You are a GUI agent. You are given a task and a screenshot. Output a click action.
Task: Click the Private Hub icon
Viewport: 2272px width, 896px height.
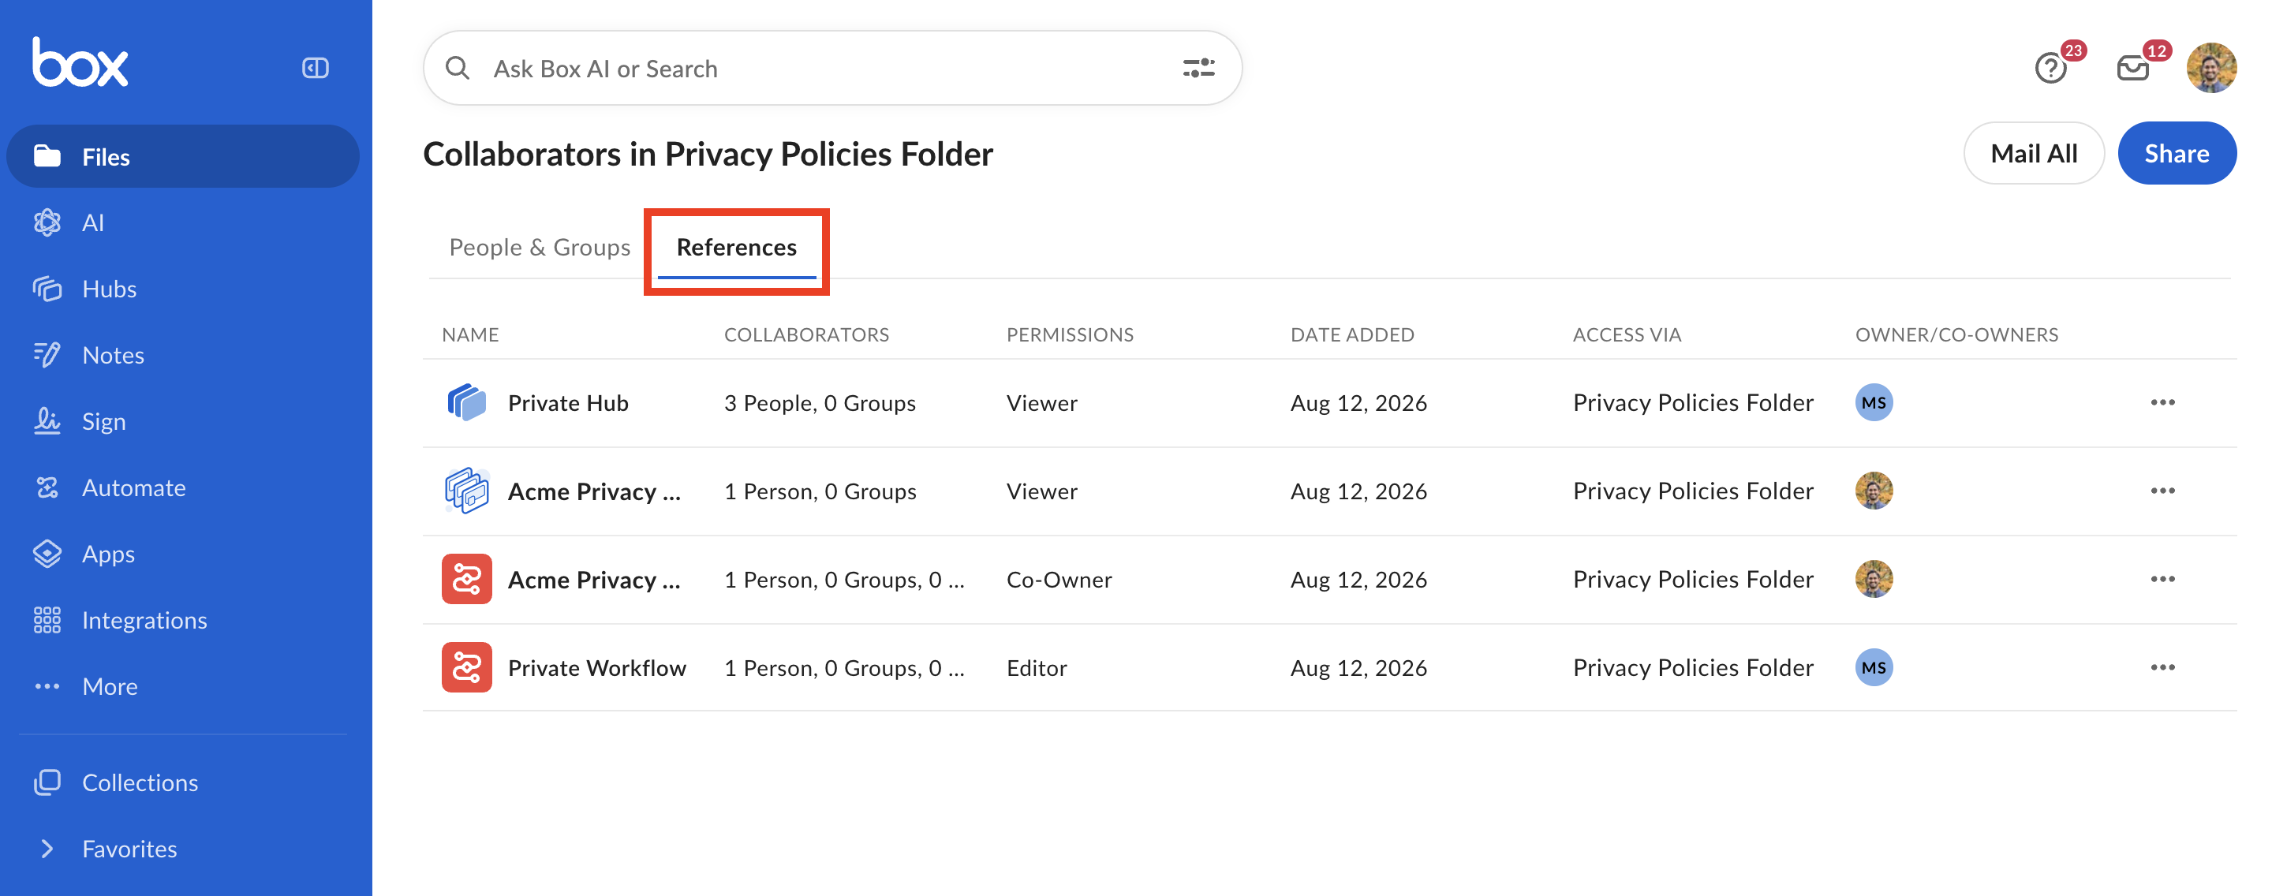[466, 402]
